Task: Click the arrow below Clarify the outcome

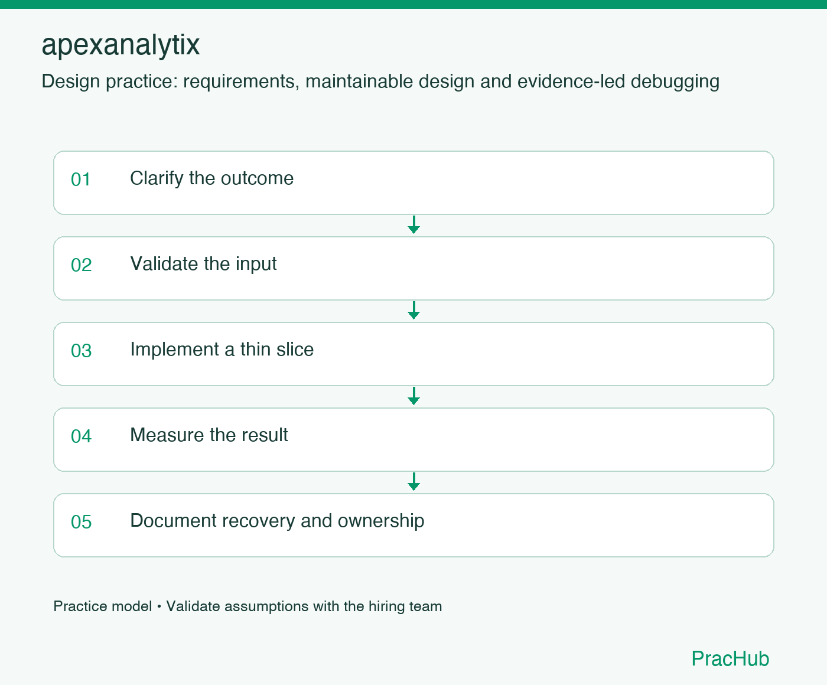Action: point(413,225)
